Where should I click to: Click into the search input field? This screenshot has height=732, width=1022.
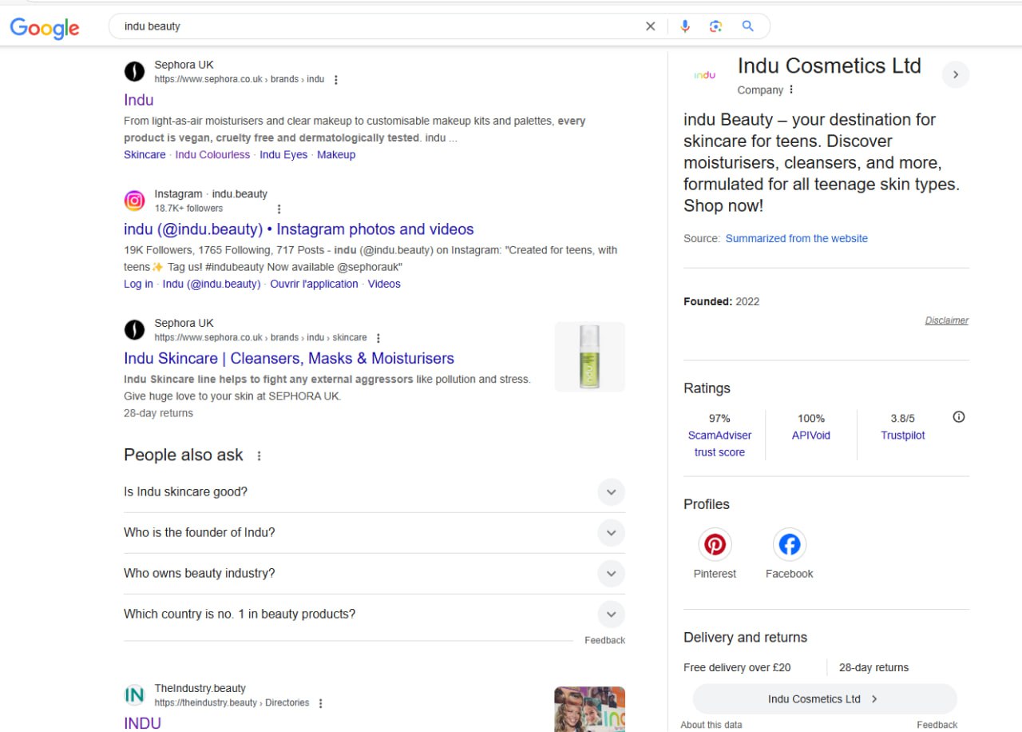(375, 26)
